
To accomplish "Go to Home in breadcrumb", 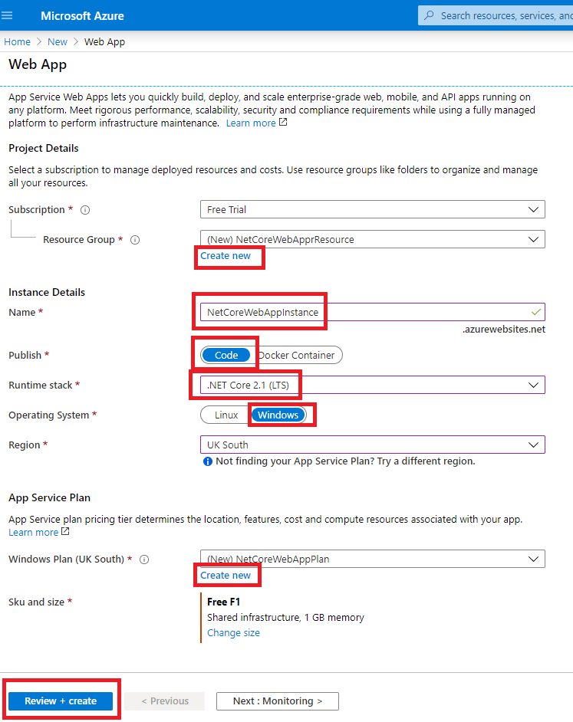I will pyautogui.click(x=18, y=42).
